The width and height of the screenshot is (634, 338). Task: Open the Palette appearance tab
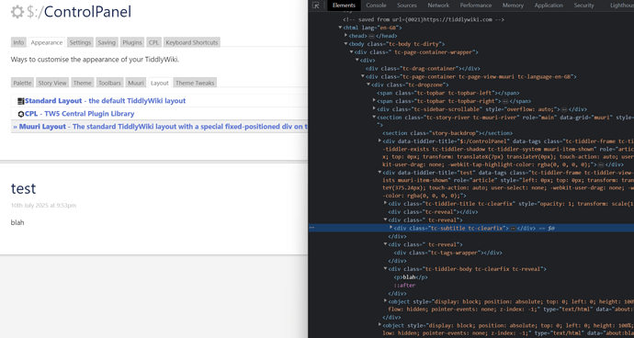click(x=22, y=83)
